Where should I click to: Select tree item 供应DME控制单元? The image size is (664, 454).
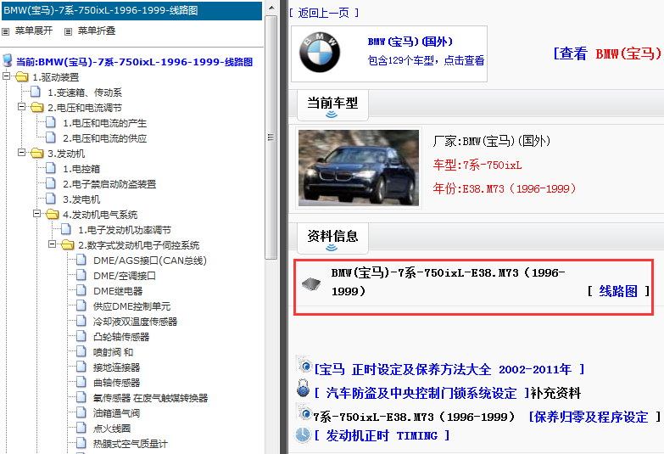(131, 306)
